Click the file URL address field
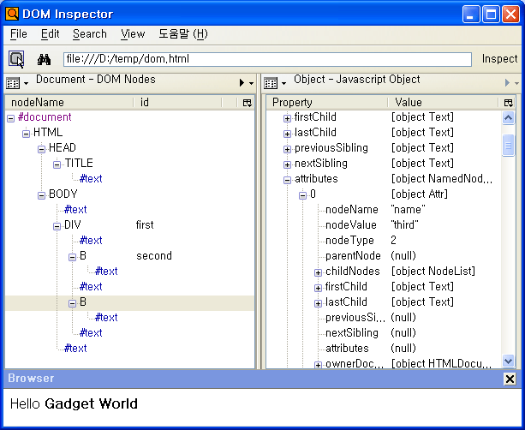 [267, 59]
